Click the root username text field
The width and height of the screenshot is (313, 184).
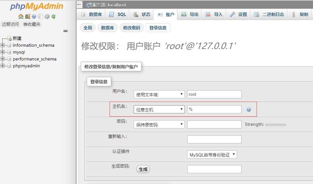(214, 94)
